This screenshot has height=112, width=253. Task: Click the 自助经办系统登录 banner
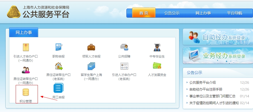218,37
